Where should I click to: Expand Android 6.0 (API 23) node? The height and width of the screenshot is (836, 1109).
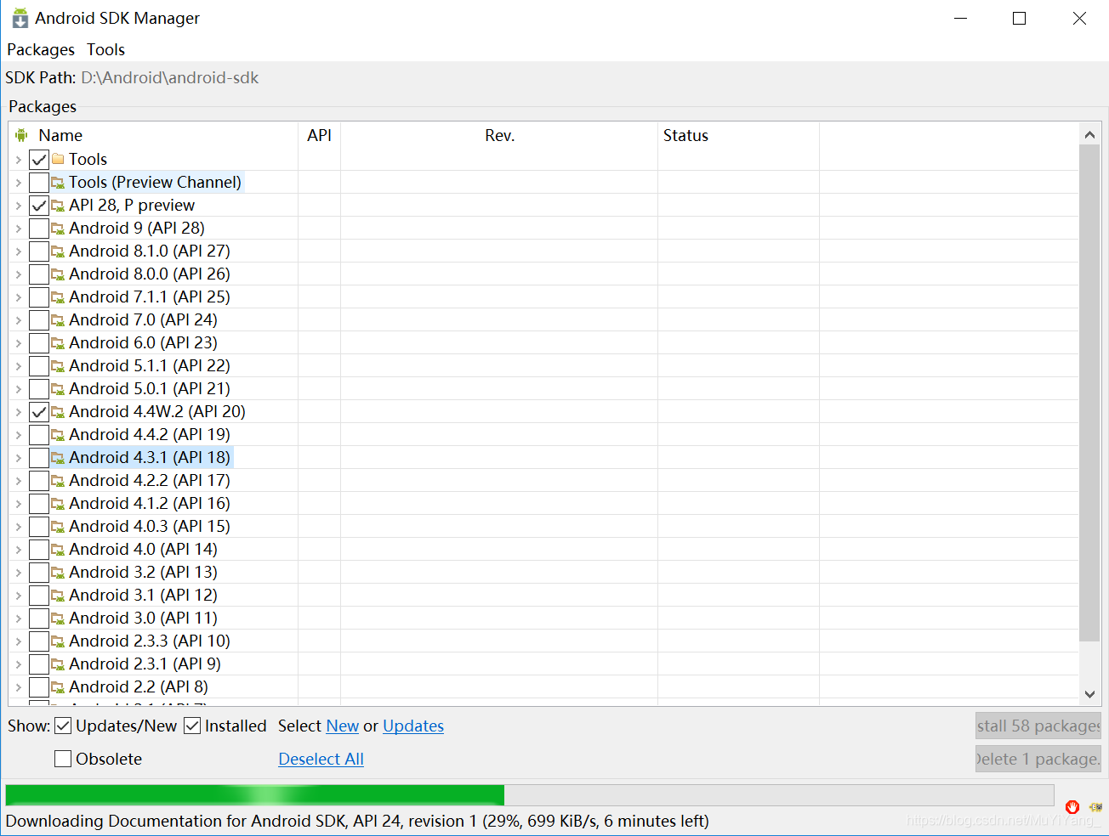[18, 342]
